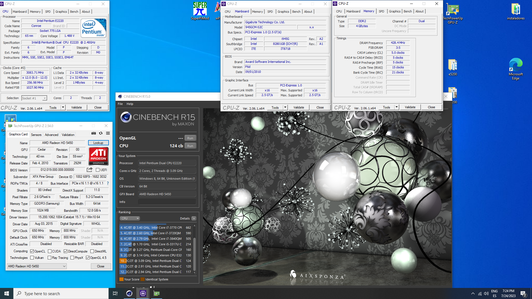The width and height of the screenshot is (532, 299).
Task: Click Intel Pentium logo in CPU-Z
Action: click(x=93, y=28)
